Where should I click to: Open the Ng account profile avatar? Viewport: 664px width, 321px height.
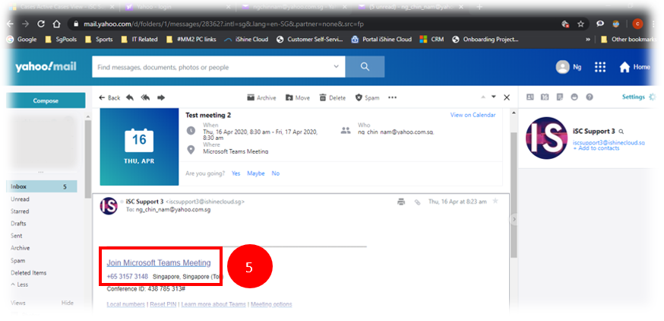(x=562, y=67)
